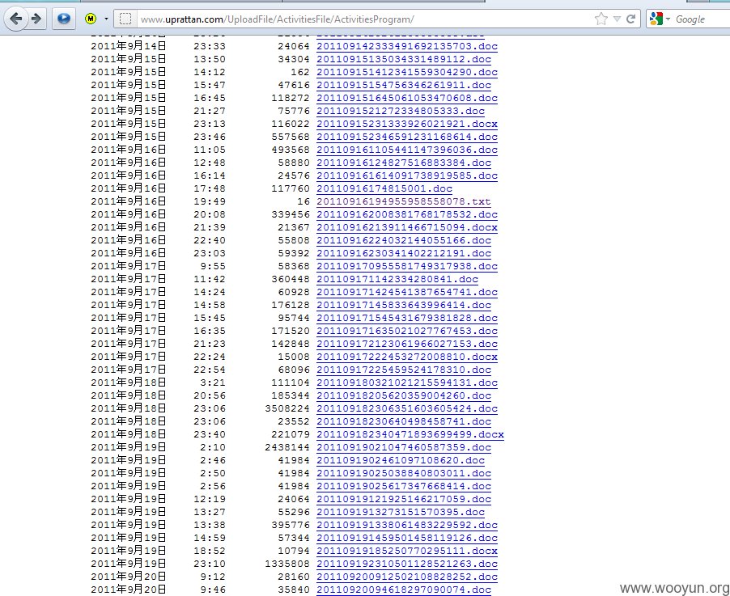730x596 pixels.
Task: Open the 3508224-byte doc link
Action: (x=407, y=409)
